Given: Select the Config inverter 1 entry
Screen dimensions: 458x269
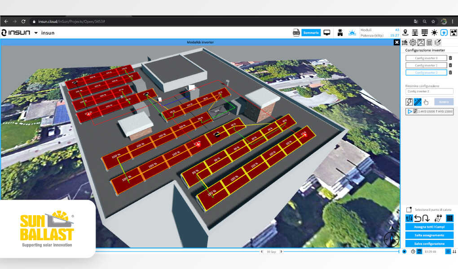Looking at the screenshot, I should click(x=426, y=65).
